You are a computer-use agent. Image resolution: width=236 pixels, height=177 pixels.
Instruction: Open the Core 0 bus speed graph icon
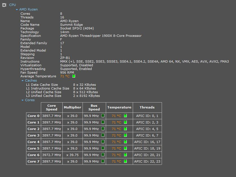[103, 116]
